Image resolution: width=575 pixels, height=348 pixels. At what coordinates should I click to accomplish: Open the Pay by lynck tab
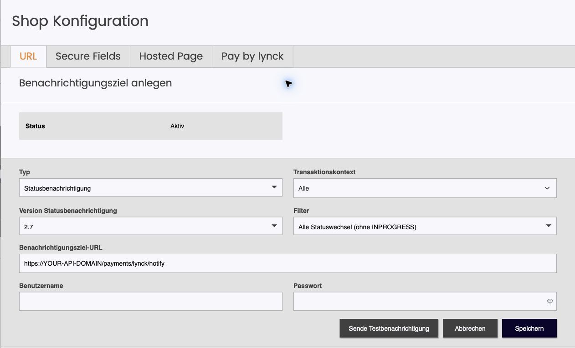(x=252, y=56)
